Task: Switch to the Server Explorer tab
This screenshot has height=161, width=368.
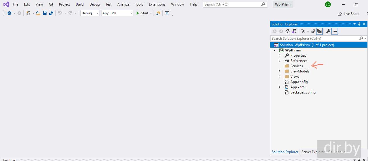Action: pyautogui.click(x=312, y=152)
